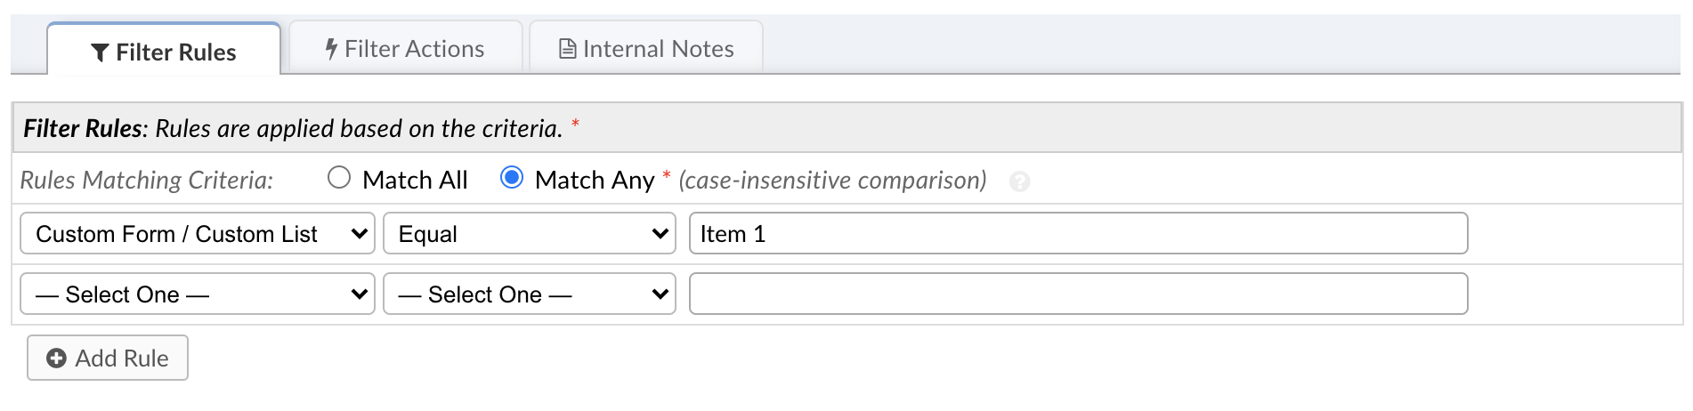The height and width of the screenshot is (411, 1693).
Task: Open the Equal comparison dropdown
Action: tap(529, 233)
